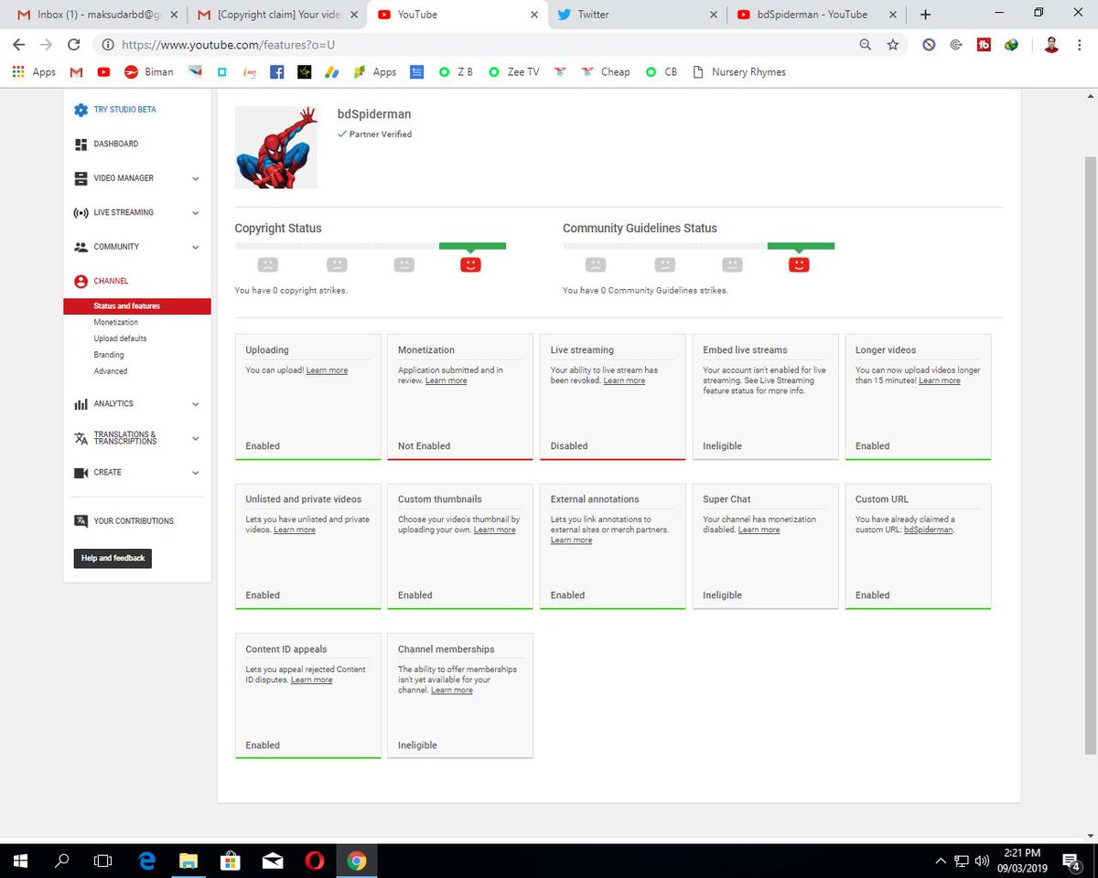Open the Chrome profile avatar
Viewport: 1098px width, 878px height.
click(x=1051, y=44)
